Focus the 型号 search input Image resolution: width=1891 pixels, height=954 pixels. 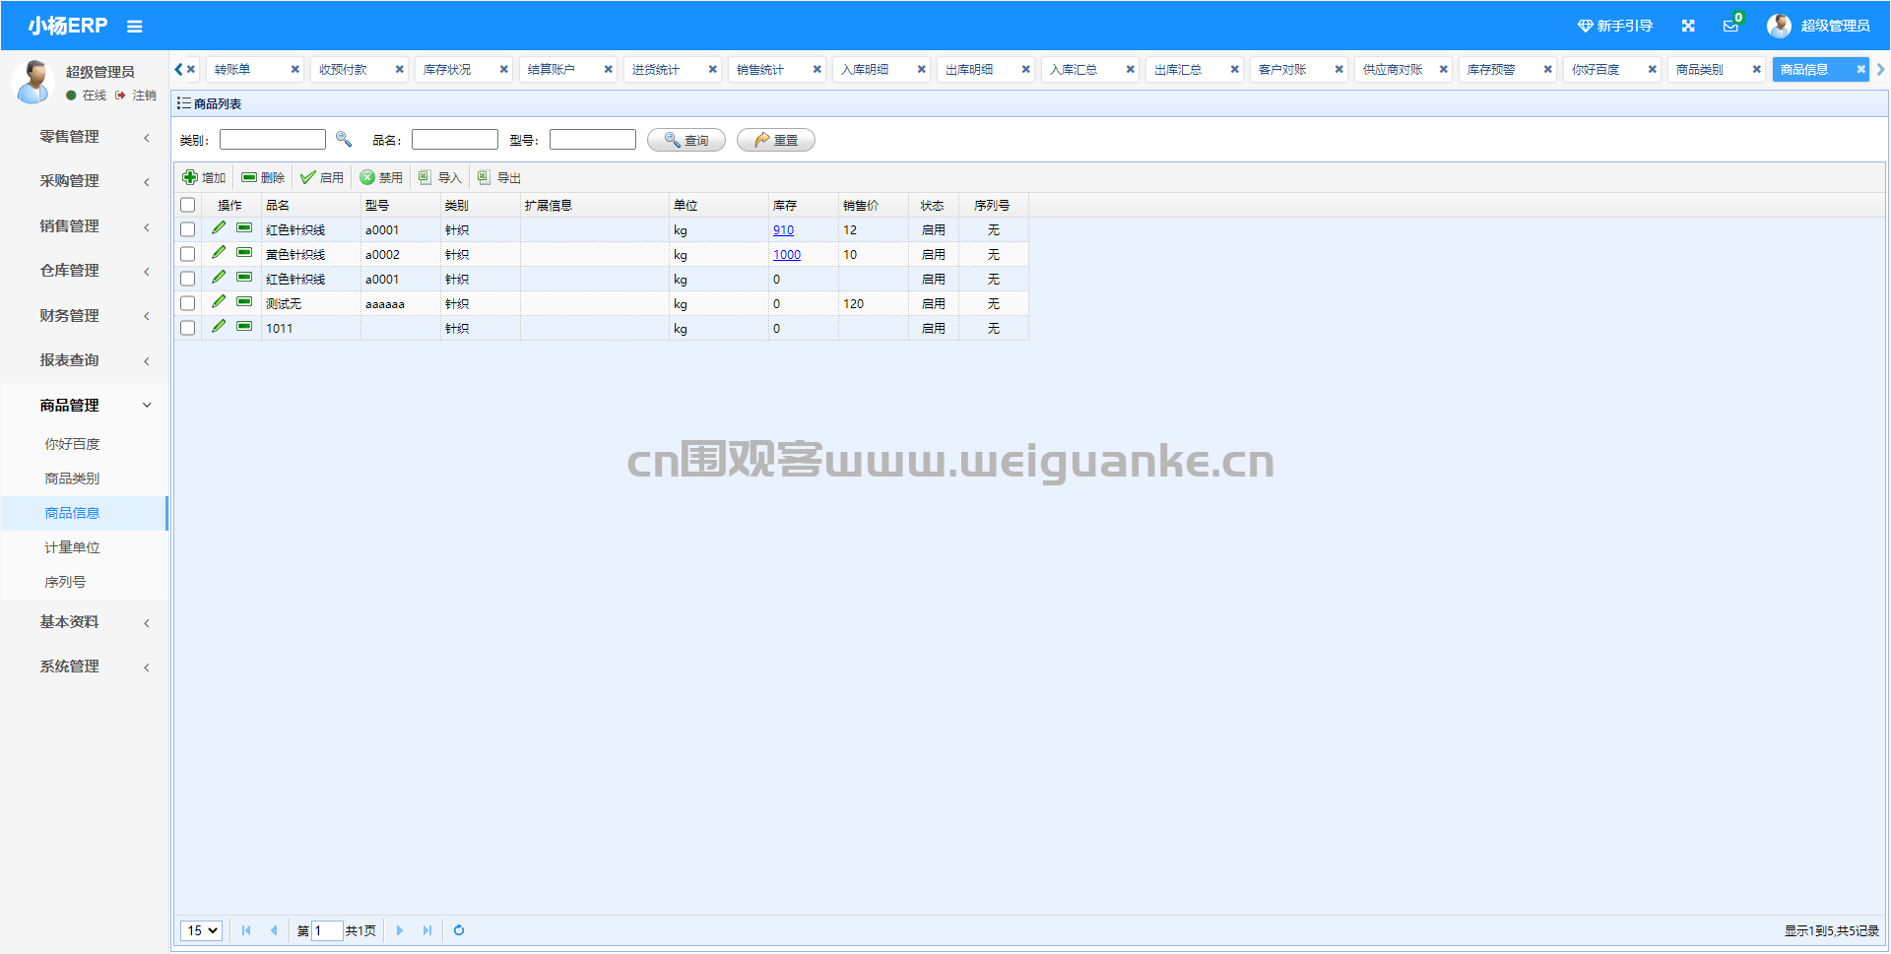593,140
